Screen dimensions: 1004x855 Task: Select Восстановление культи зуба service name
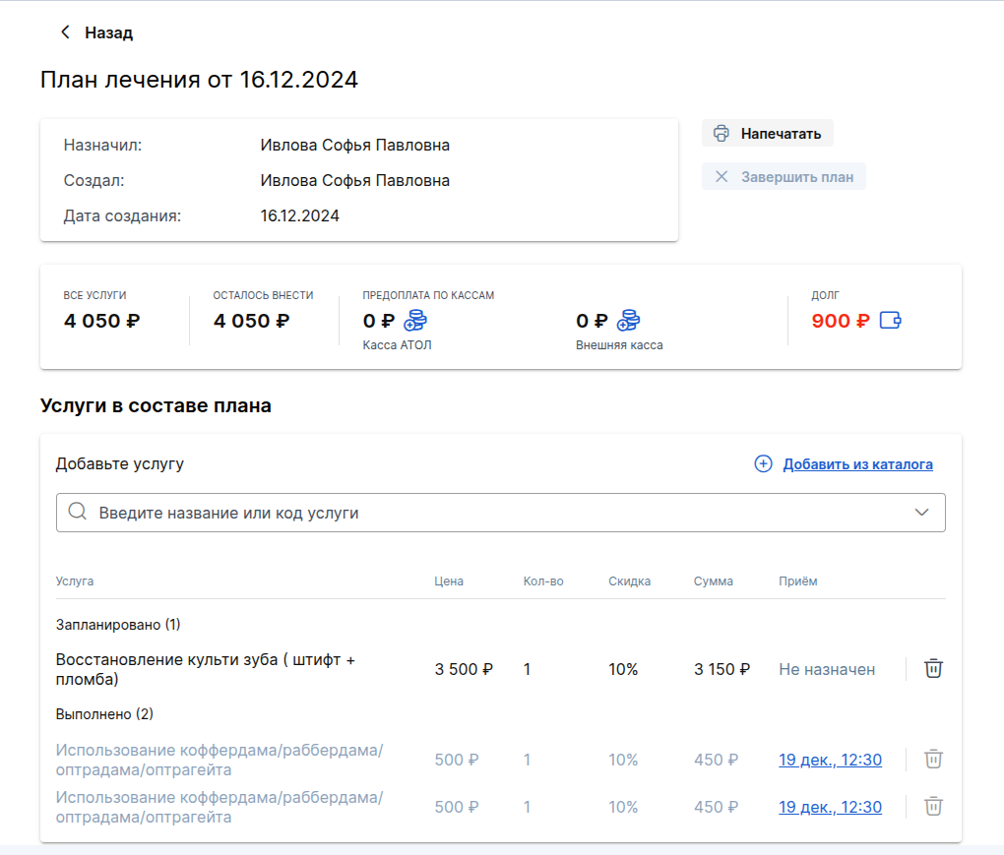click(206, 669)
